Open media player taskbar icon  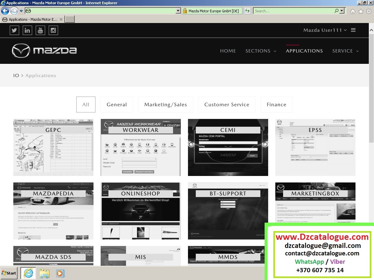point(60,273)
